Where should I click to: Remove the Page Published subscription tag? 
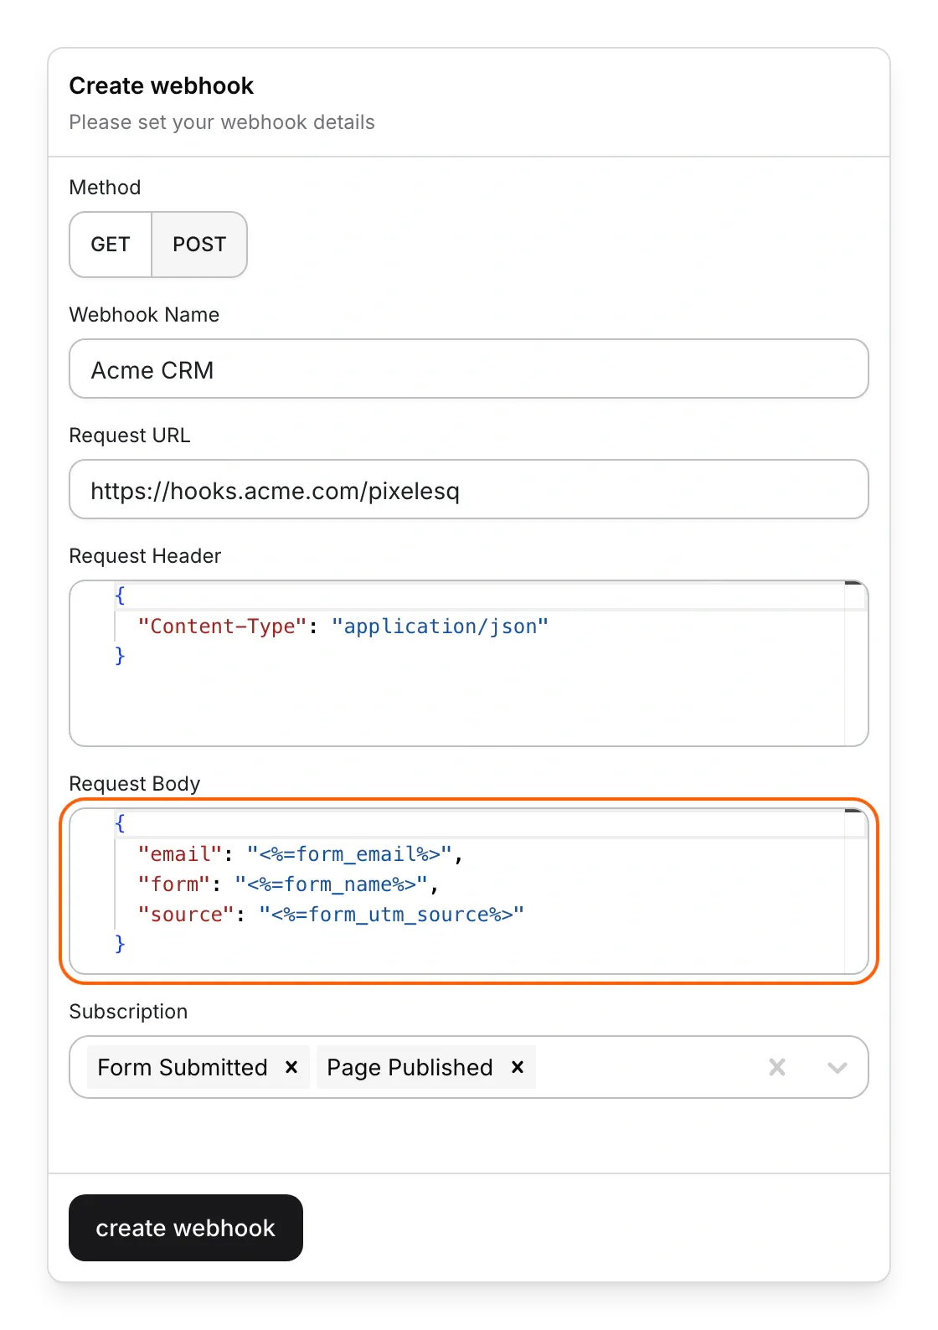pyautogui.click(x=518, y=1067)
